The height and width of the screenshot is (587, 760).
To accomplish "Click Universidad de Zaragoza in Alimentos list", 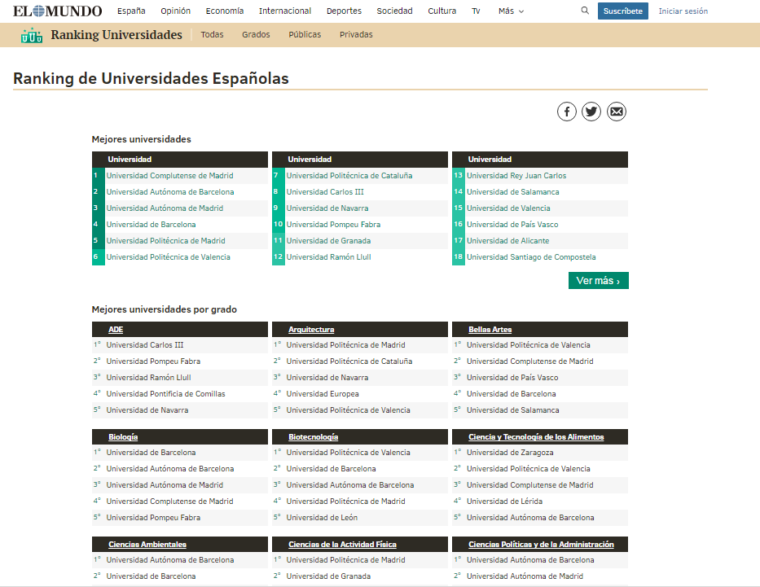I will (510, 453).
